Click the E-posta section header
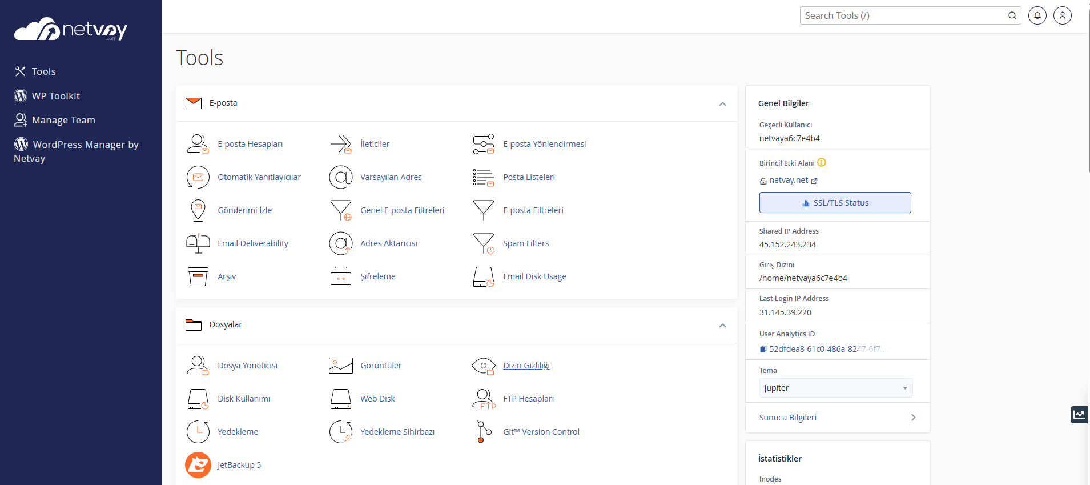 click(x=456, y=103)
